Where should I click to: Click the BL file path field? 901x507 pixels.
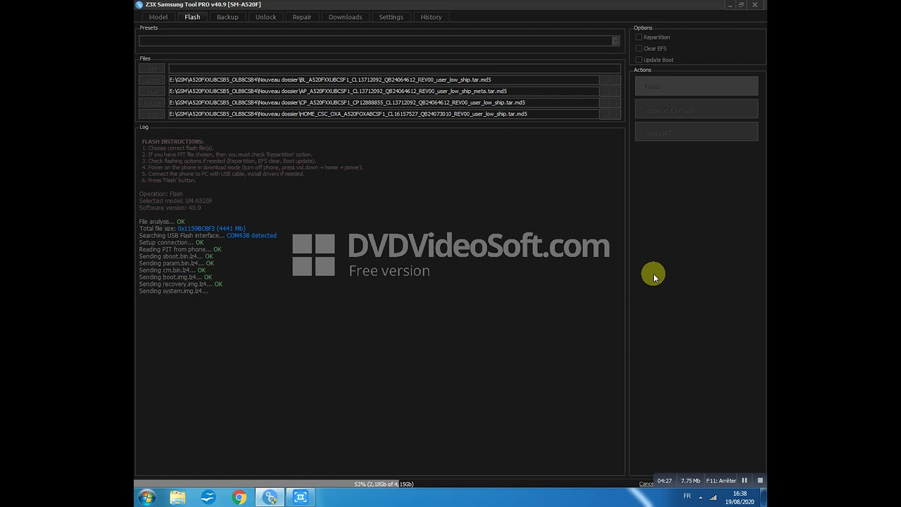(x=384, y=80)
